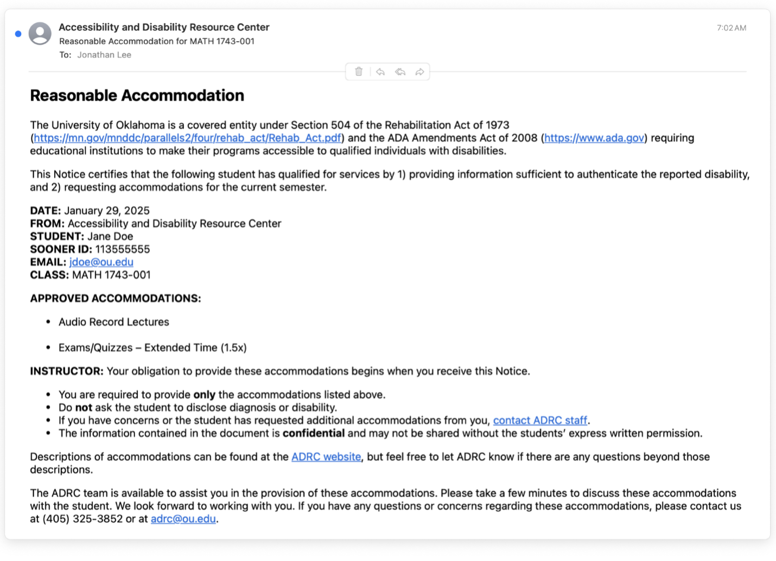Click the Reply arrow icon
This screenshot has width=776, height=561.
click(380, 72)
